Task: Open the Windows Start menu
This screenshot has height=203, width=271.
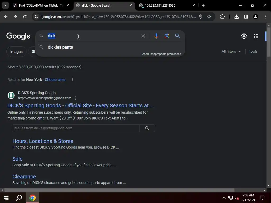Action: tap(6, 198)
